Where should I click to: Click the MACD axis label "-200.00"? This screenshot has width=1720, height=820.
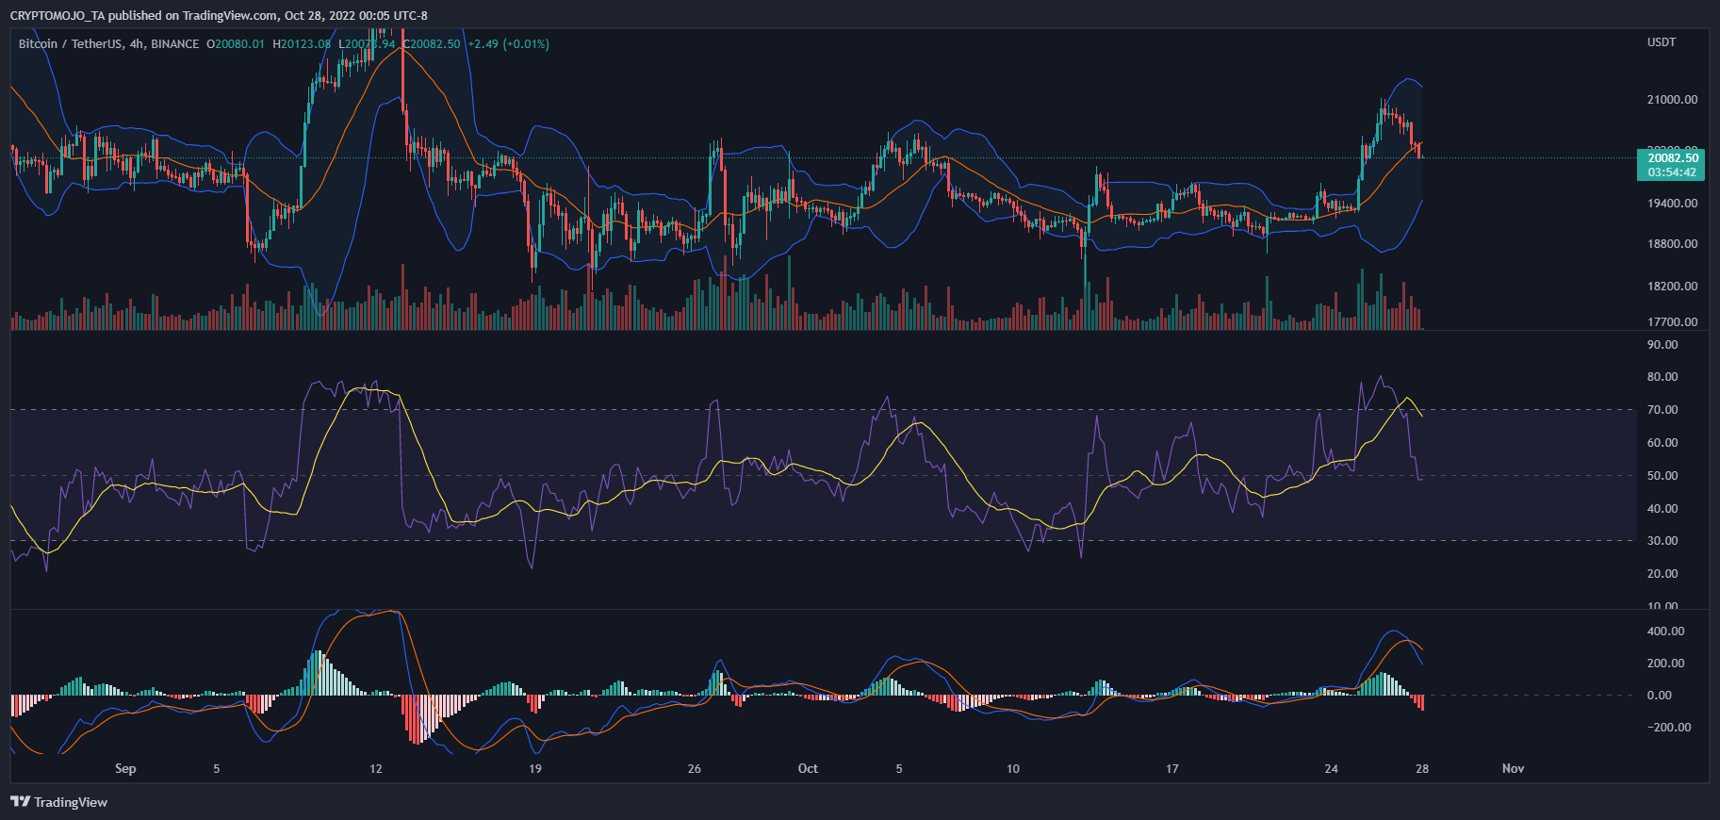1669,728
